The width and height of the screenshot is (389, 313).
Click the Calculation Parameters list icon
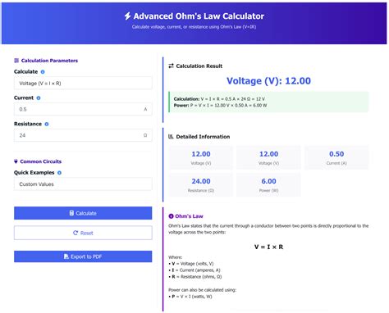pos(16,61)
